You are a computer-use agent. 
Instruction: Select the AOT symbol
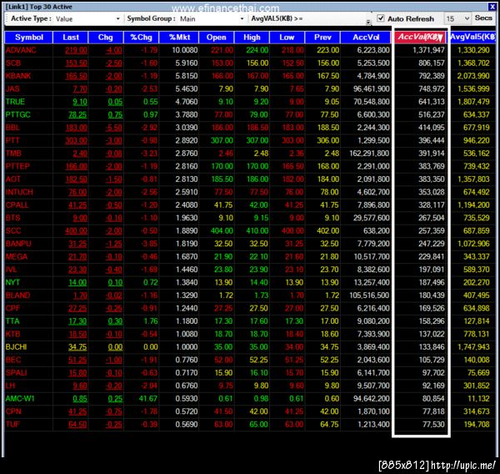13,179
